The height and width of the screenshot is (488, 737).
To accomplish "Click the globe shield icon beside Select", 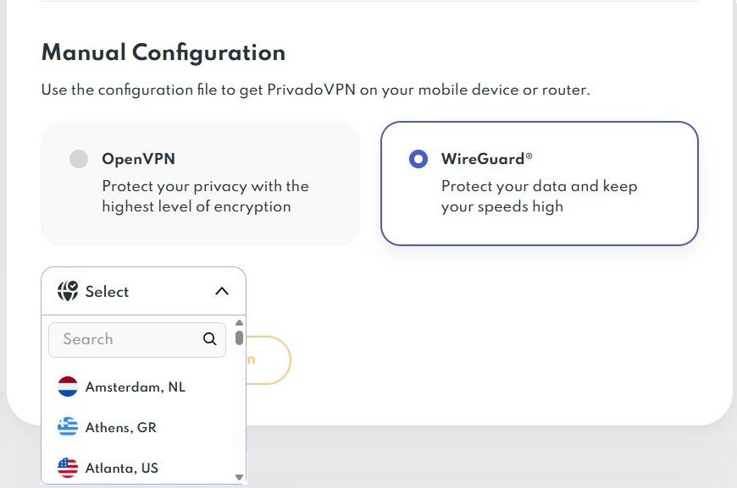I will click(68, 292).
